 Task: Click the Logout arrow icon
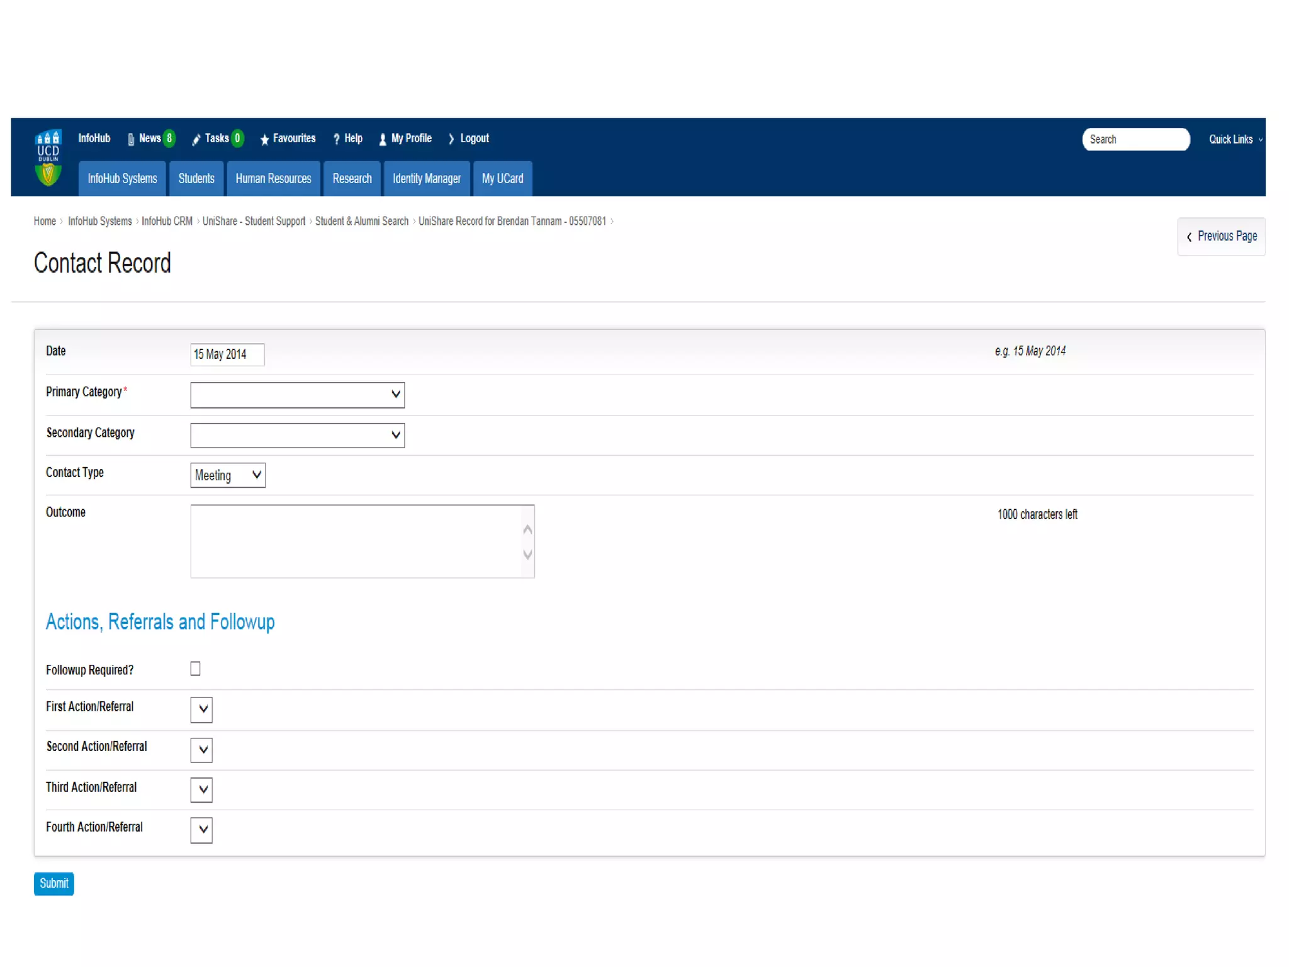[x=451, y=139]
